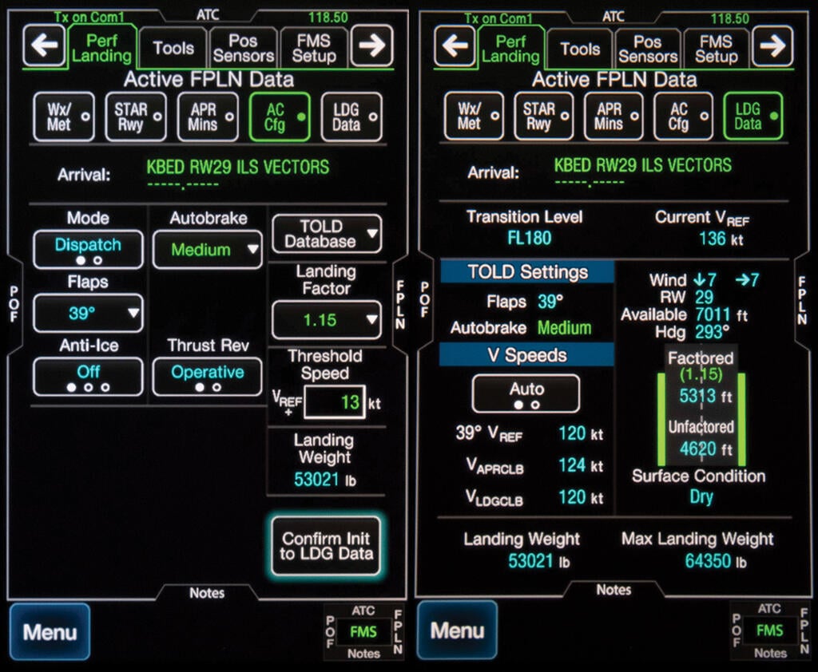
Task: Toggle the Dispatch mode selector
Action: click(x=88, y=250)
